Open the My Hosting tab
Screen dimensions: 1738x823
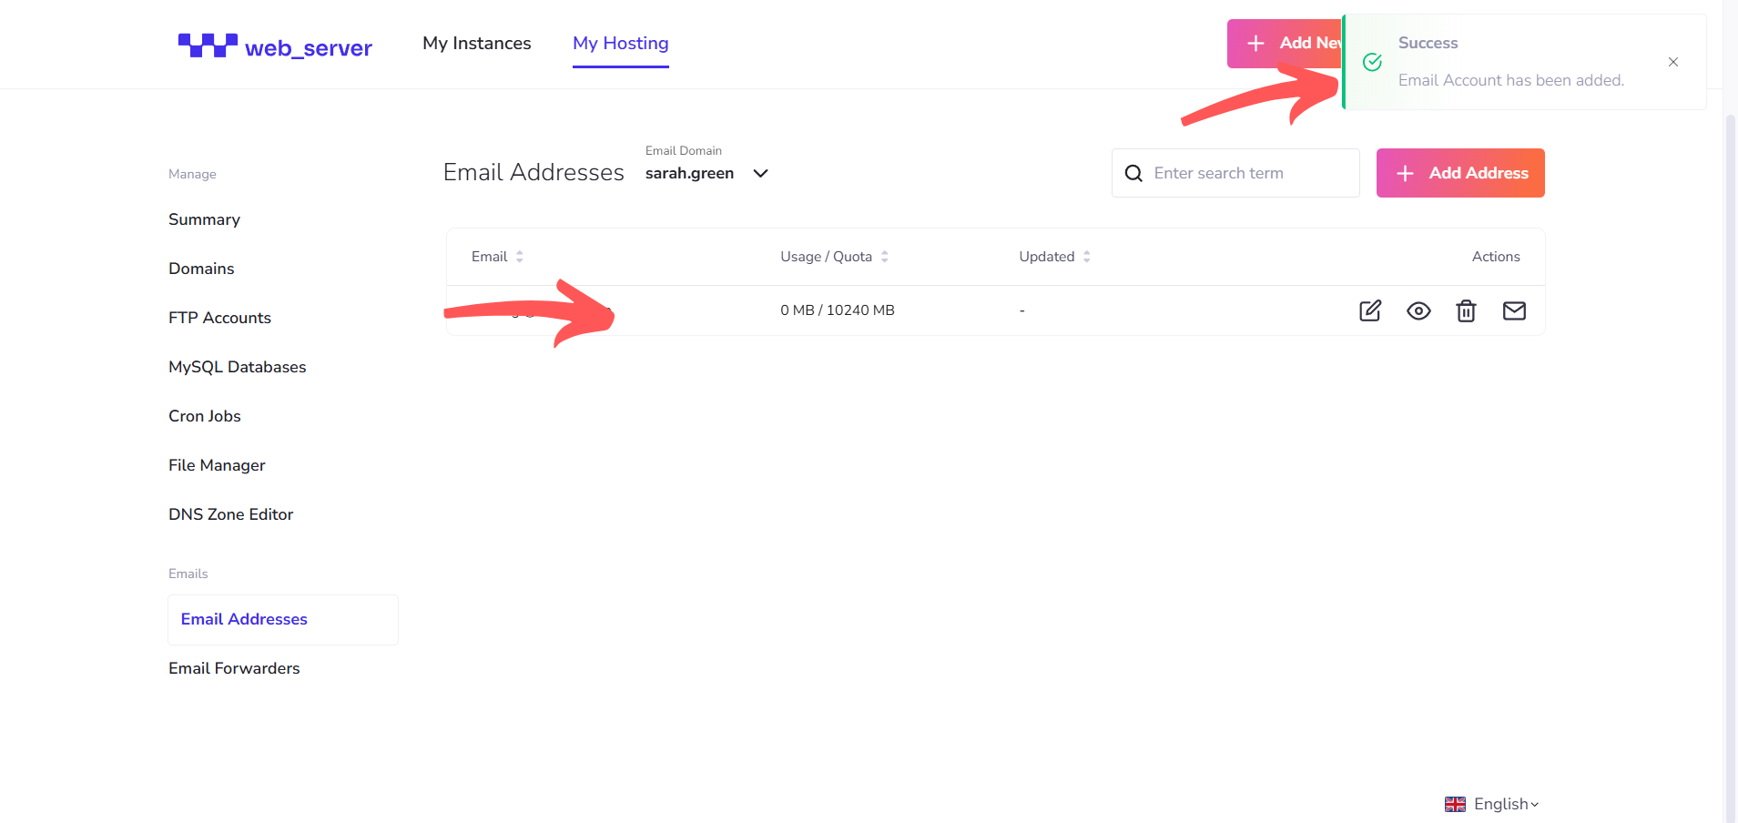[621, 43]
